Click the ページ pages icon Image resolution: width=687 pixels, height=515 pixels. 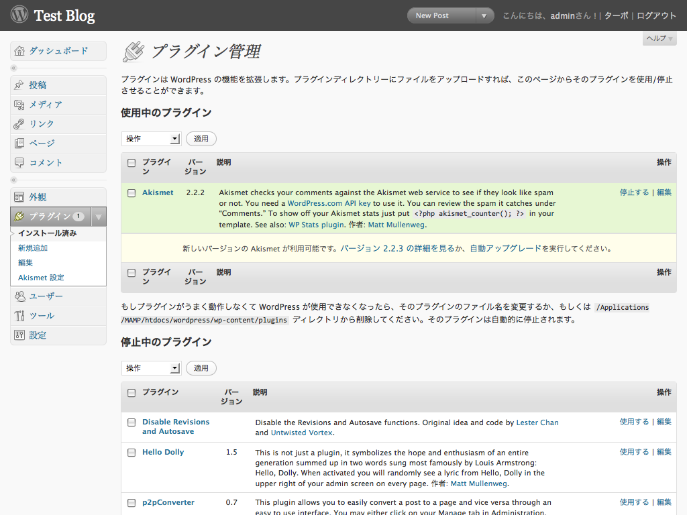point(19,144)
